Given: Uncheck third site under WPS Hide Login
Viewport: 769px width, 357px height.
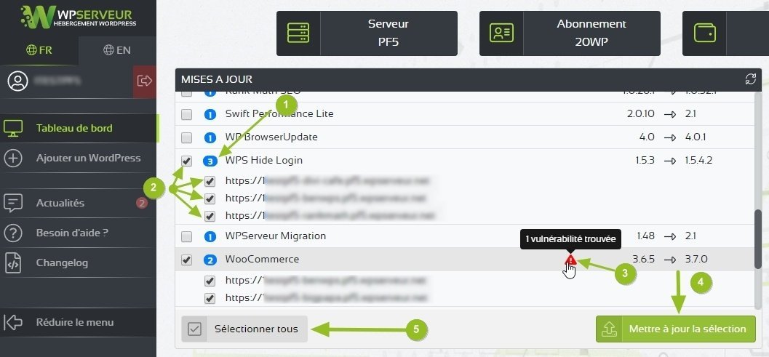Looking at the screenshot, I should [210, 216].
